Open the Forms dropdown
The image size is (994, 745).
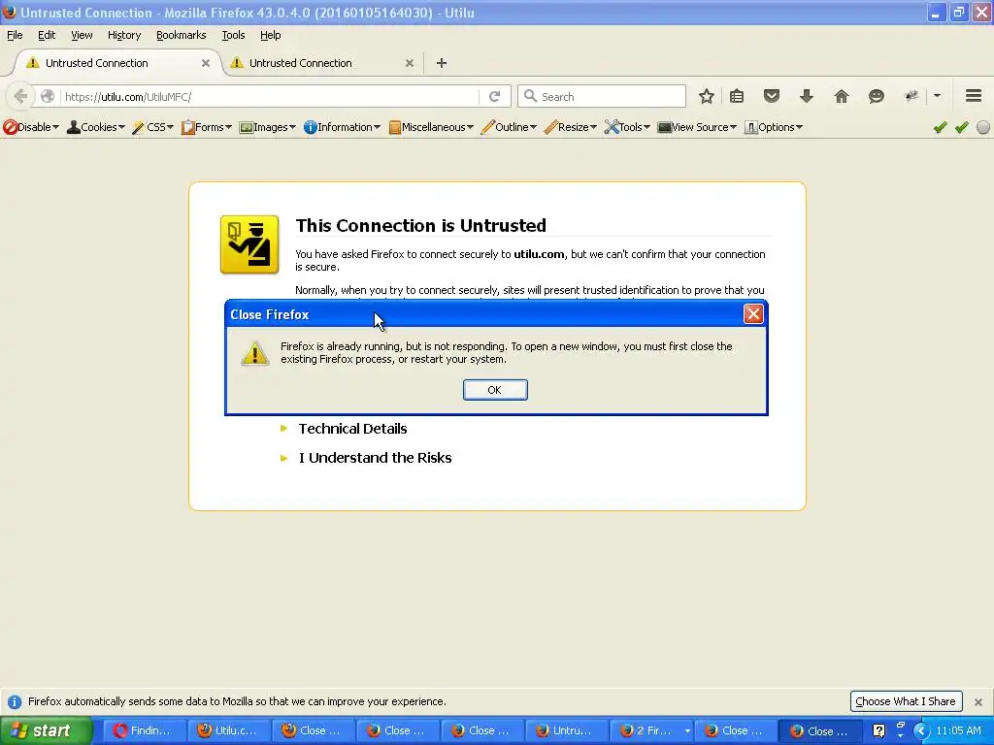207,127
